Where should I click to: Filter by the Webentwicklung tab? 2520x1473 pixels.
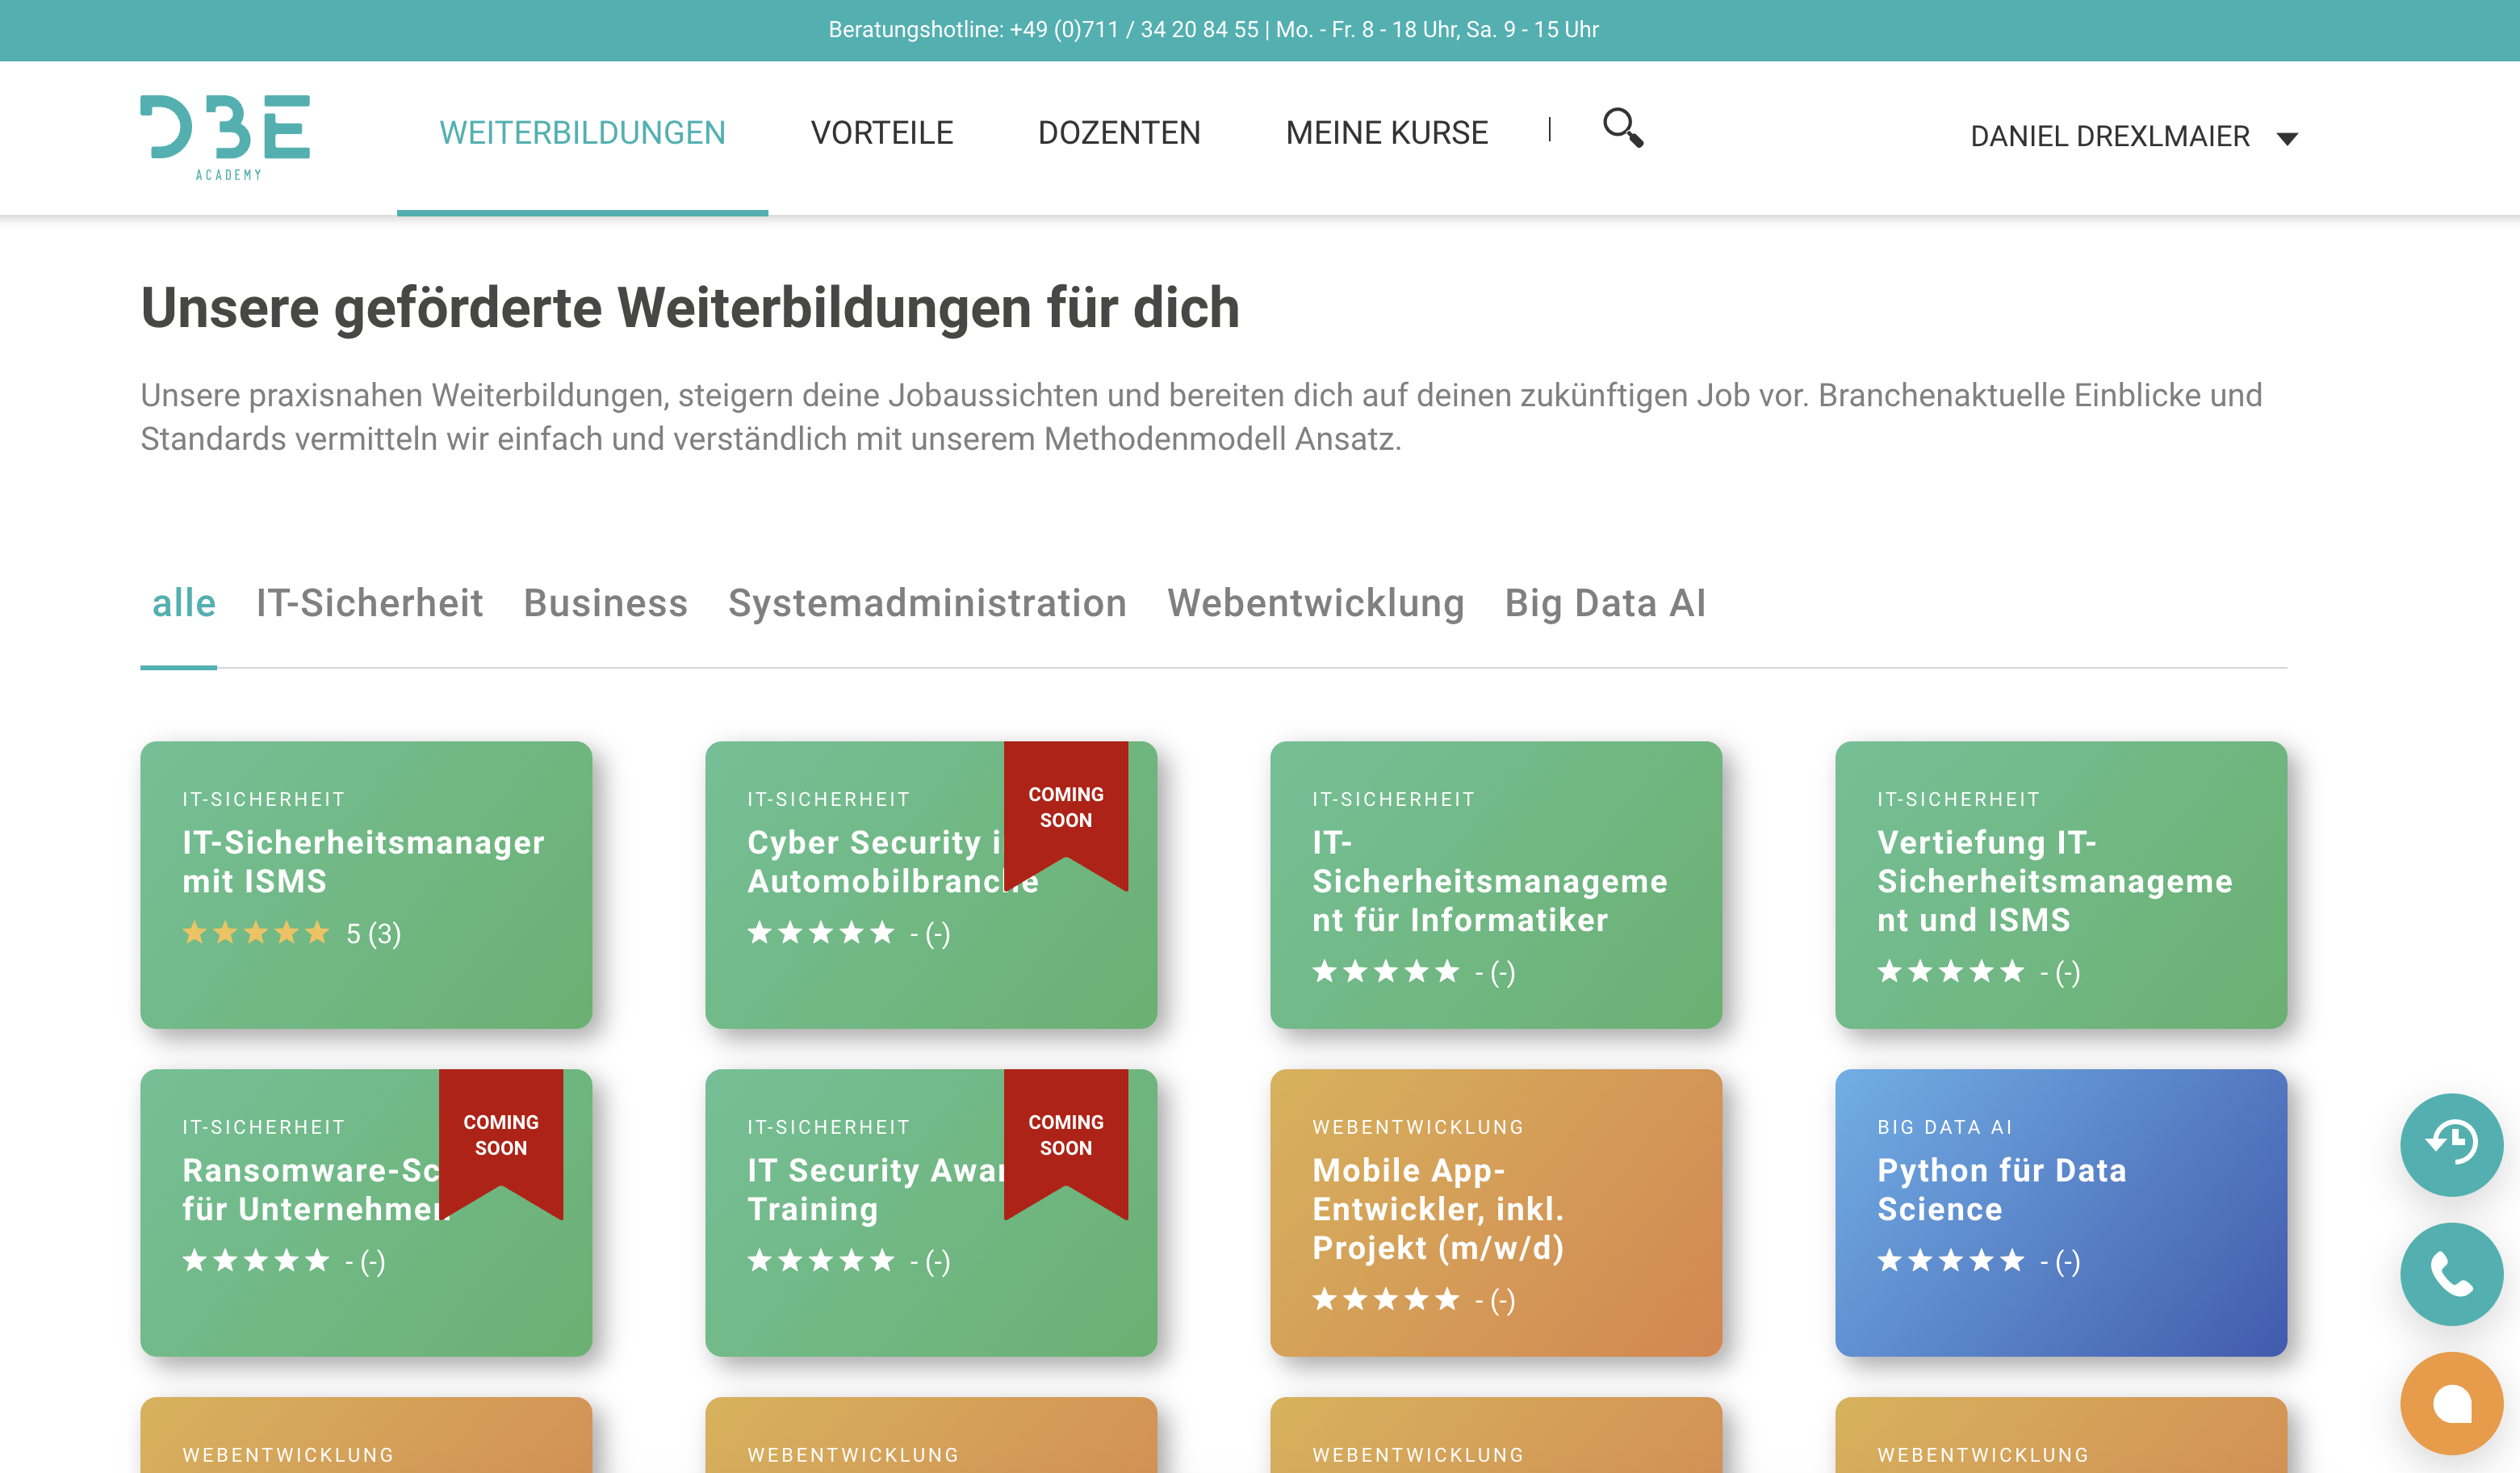coord(1315,603)
